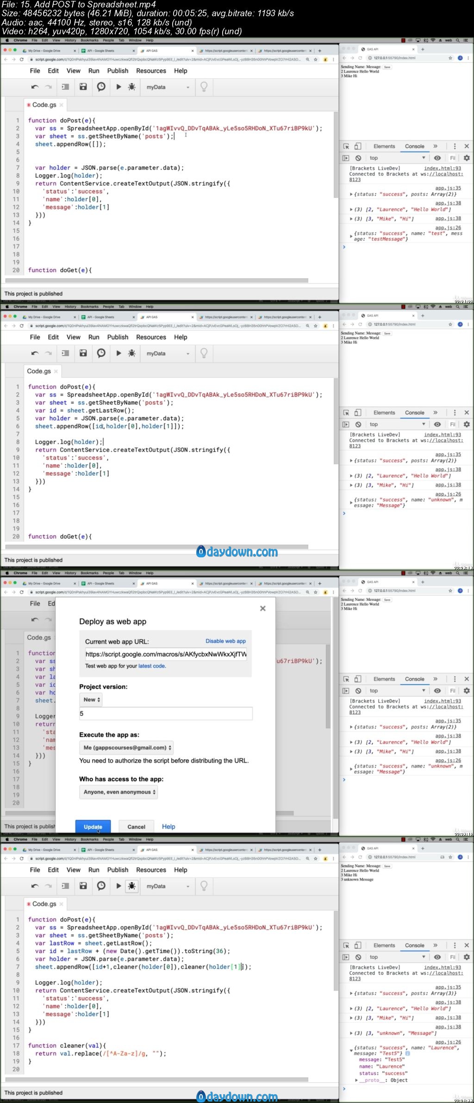Click clear console icon in DevTools showing Test5
This screenshot has height=1103, width=474.
[358, 957]
